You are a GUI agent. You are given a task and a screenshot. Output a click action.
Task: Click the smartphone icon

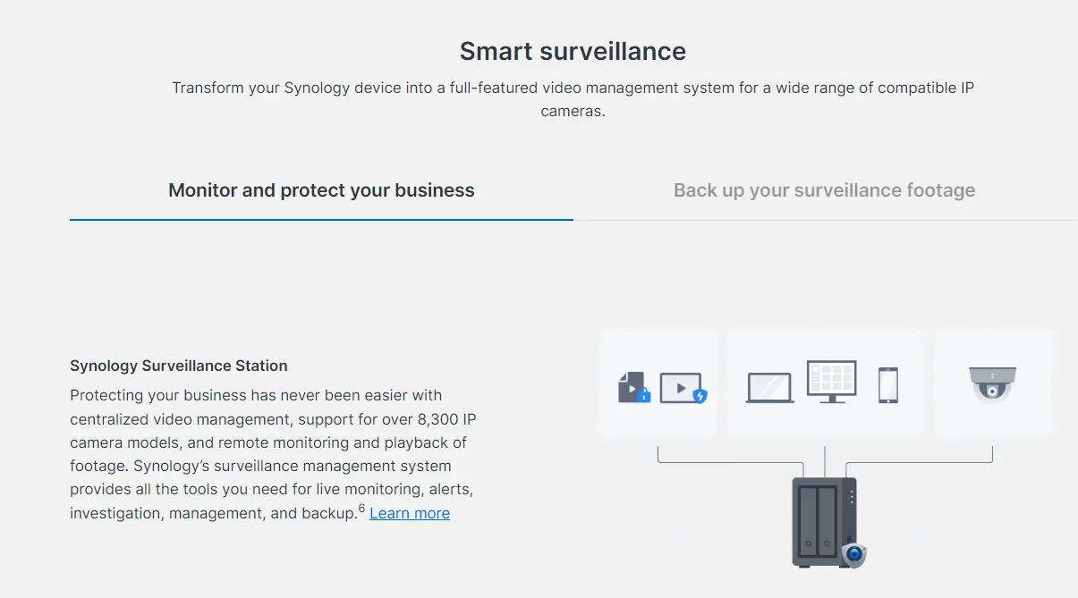[x=887, y=385]
